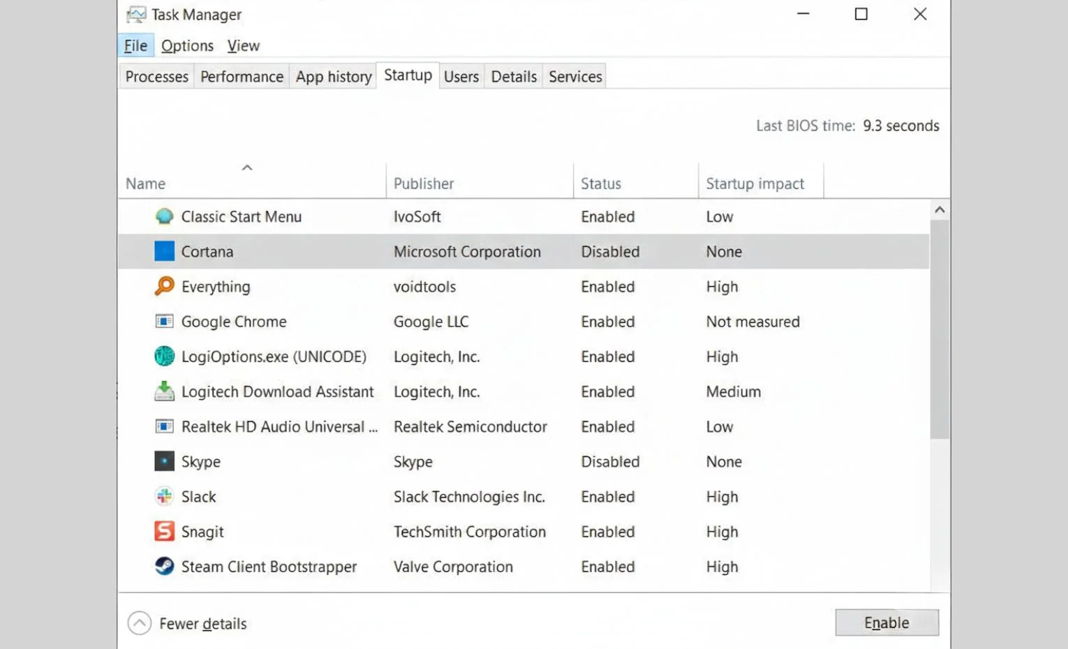The width and height of the screenshot is (1068, 649).
Task: Click the Slack logo icon
Action: tap(164, 496)
